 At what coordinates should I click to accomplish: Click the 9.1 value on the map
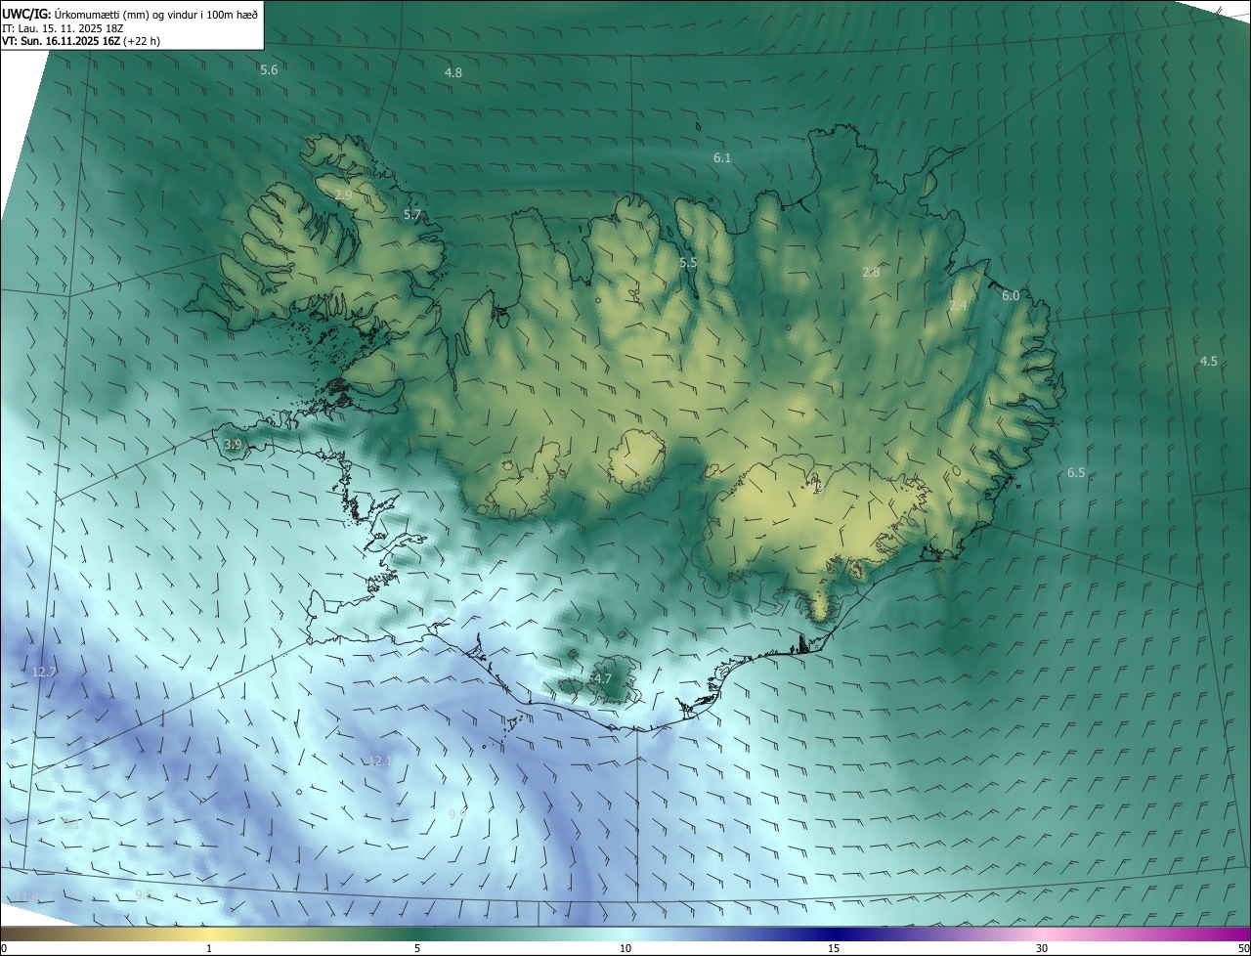click(70, 826)
